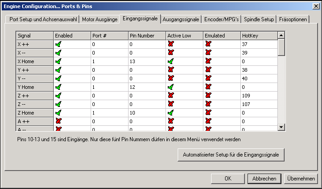Toggle Enabled checkmark for Y -- signal
Image resolution: width=322 pixels, height=189 pixels.
[59, 78]
